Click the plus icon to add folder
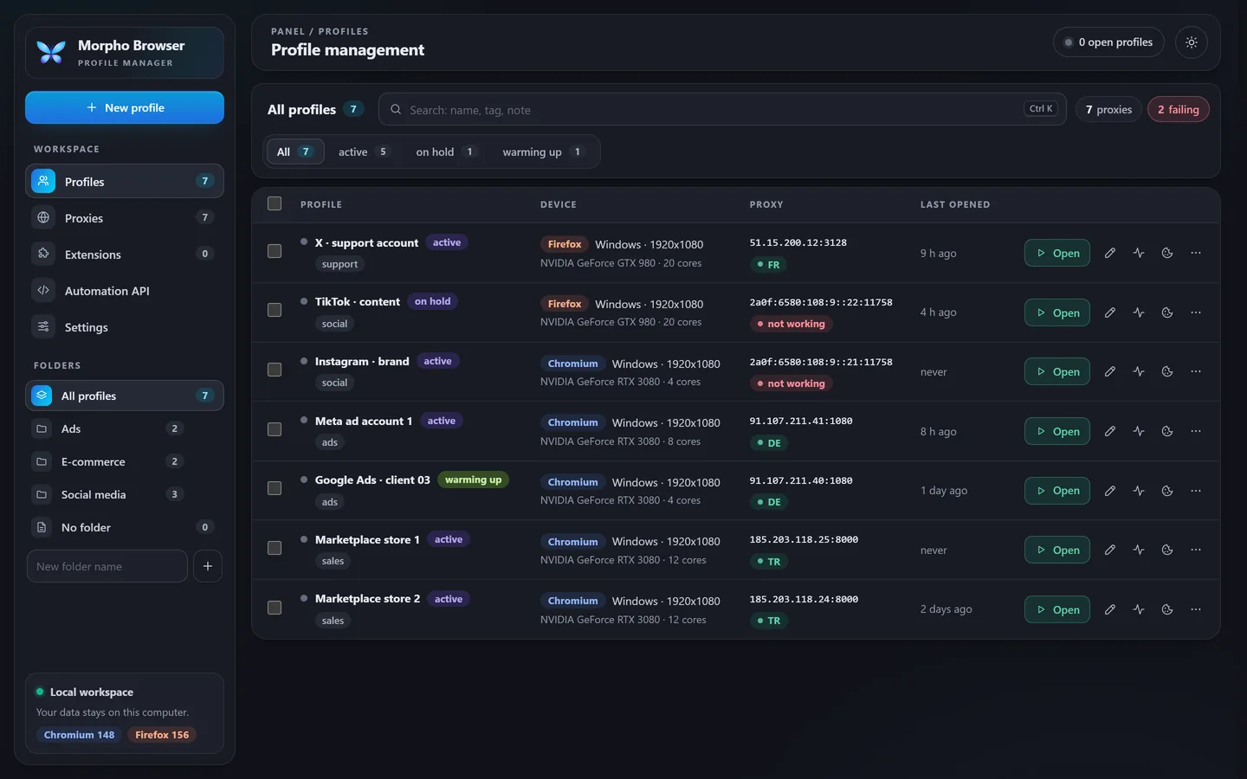1247x779 pixels. pos(208,566)
